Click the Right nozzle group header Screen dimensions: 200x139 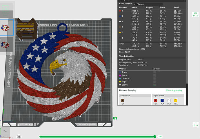[168, 95]
